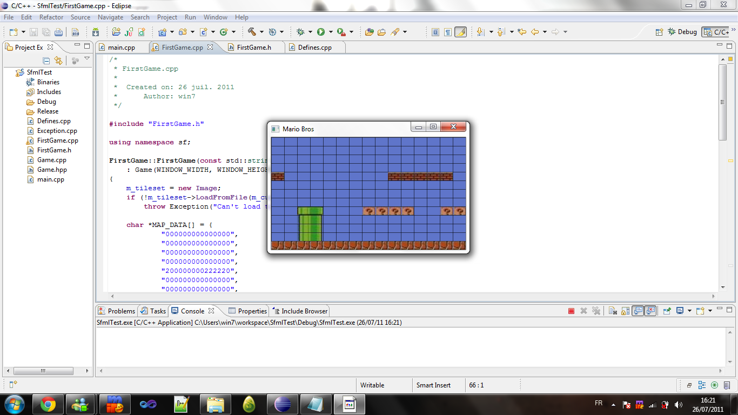Open the Run launch dropdown arrow
Viewport: 738px width, 415px height.
coord(330,32)
